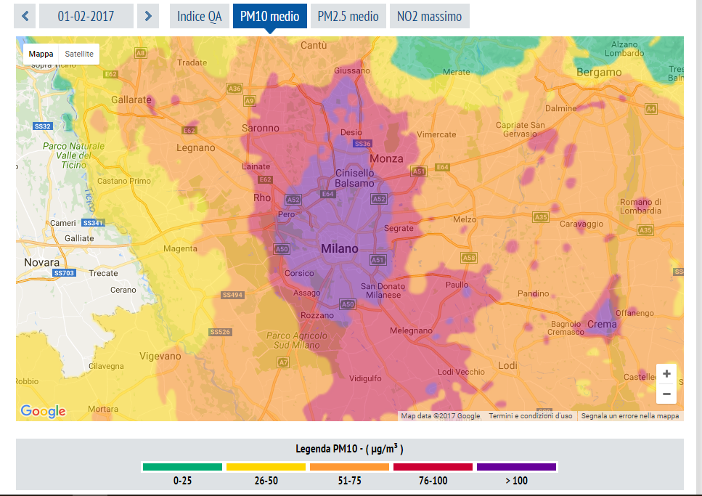
Task: Click the Milano label on the map
Action: pos(340,248)
